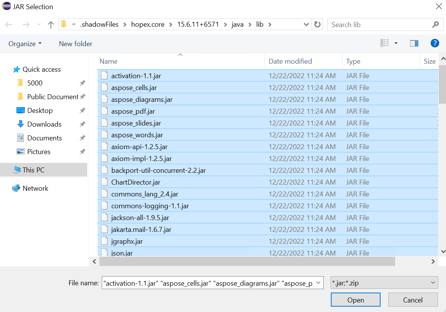Image resolution: width=446 pixels, height=312 pixels.
Task: Click 15.6.11+6571 in the breadcrumb path
Action: (x=198, y=24)
